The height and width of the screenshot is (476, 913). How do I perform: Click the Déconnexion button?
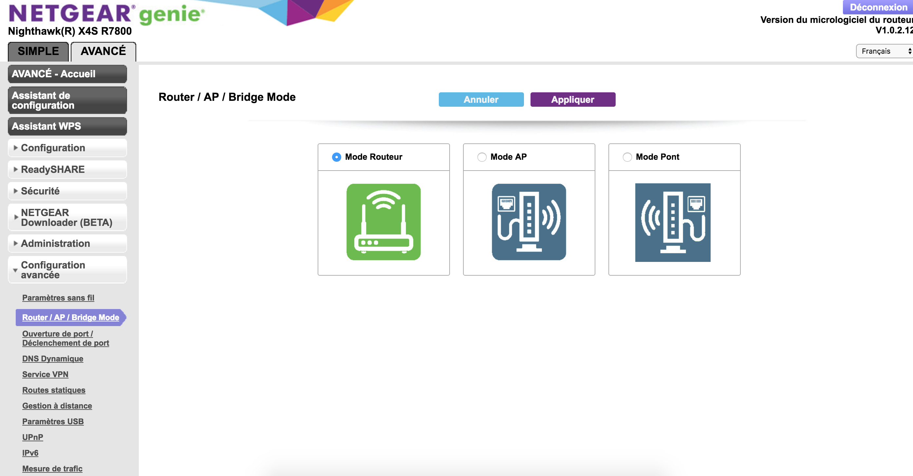pyautogui.click(x=878, y=7)
